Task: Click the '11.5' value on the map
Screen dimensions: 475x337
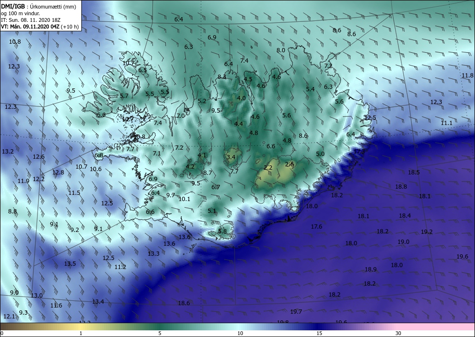Action: tap(74, 193)
